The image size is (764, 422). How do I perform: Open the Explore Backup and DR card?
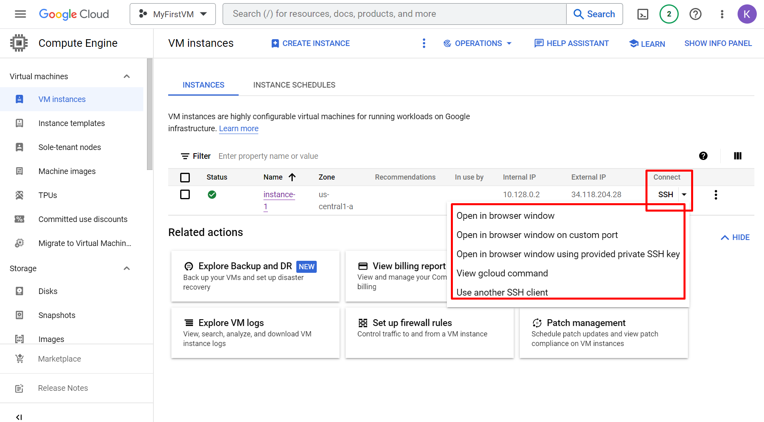(255, 276)
